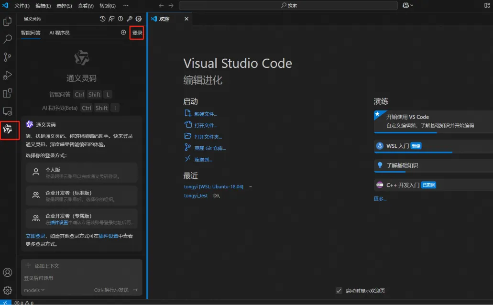This screenshot has width=493, height=305.
Task: Toggle 启动时显示欢迎页 checkbox
Action: (x=339, y=291)
